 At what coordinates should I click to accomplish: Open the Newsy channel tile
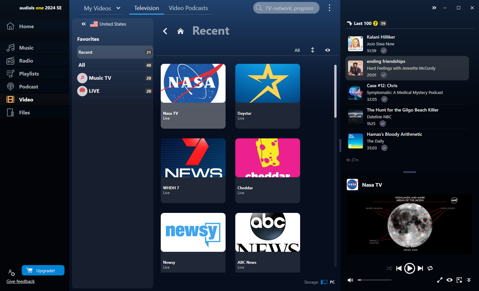(193, 242)
